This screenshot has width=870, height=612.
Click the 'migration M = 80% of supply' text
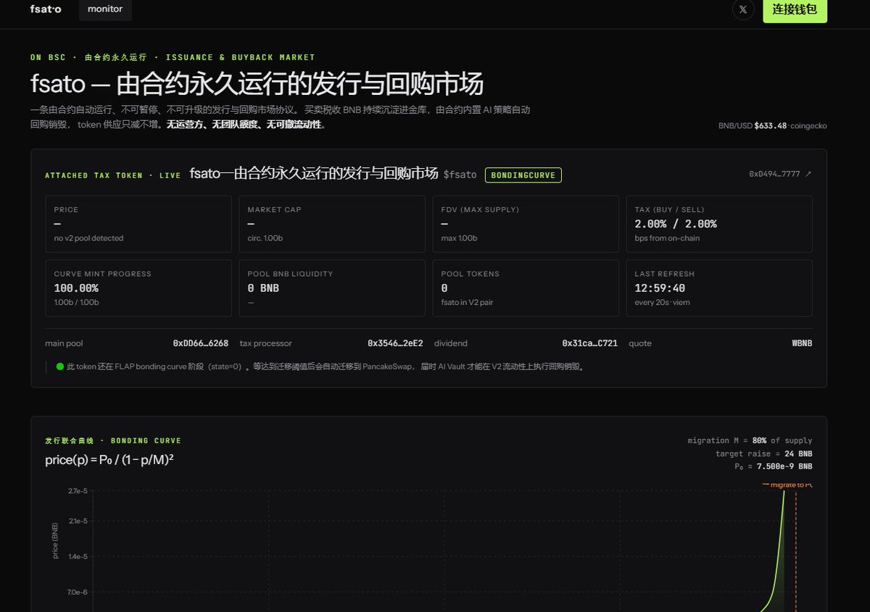tap(750, 440)
